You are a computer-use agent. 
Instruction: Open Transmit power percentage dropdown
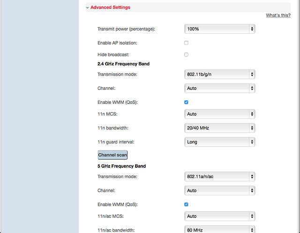220,29
